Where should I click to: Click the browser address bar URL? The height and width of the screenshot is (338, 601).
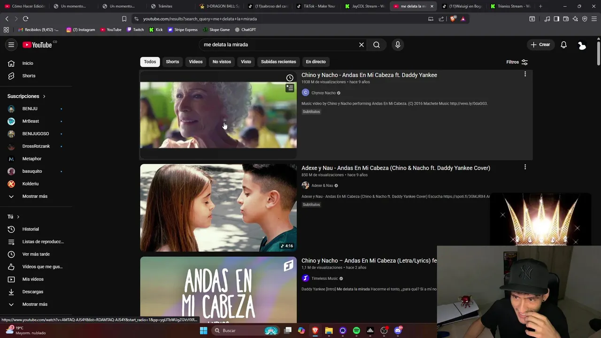pos(200,19)
